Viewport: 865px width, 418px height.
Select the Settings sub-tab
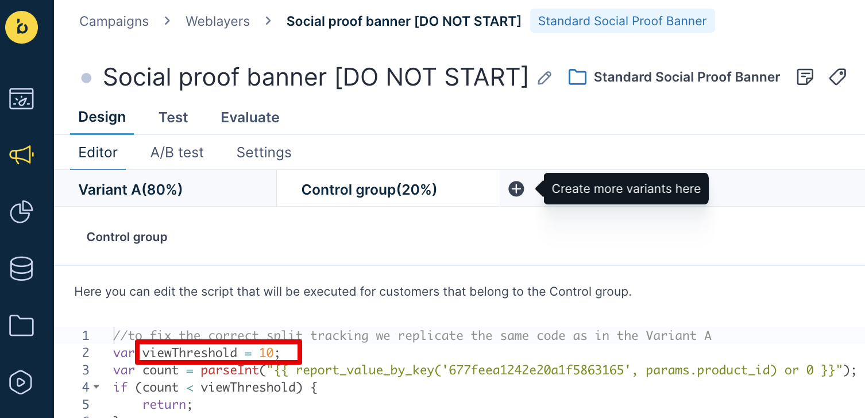click(264, 153)
